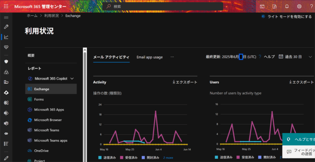Screen dimensions: 315x162
Task: Switch to the メール アクティビティ tab
Action: pyautogui.click(x=111, y=57)
